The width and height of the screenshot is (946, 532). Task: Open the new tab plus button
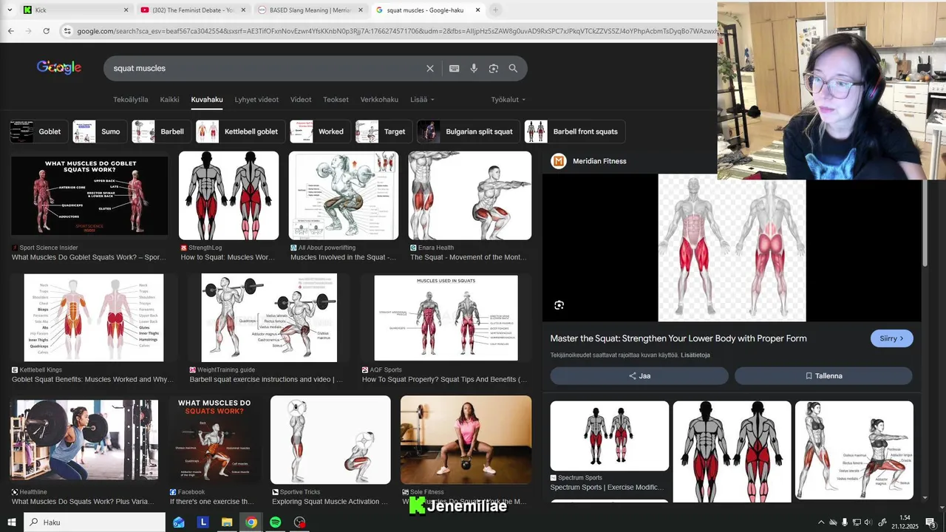click(x=495, y=10)
